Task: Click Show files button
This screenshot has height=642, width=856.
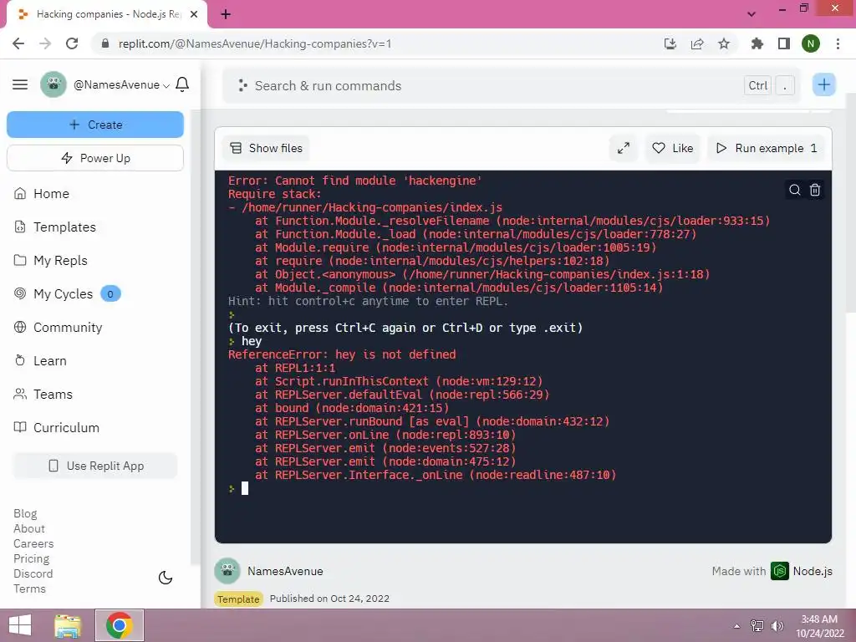Action: point(266,149)
